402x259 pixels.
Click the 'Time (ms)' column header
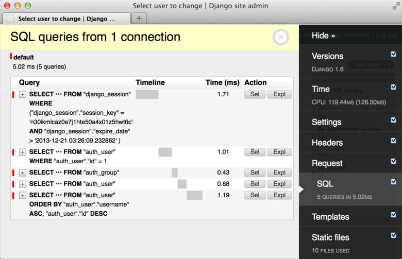(222, 82)
